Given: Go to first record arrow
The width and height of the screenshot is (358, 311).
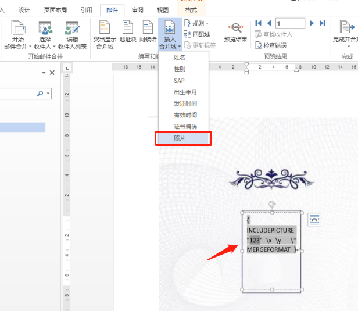Looking at the screenshot, I should [x=258, y=23].
